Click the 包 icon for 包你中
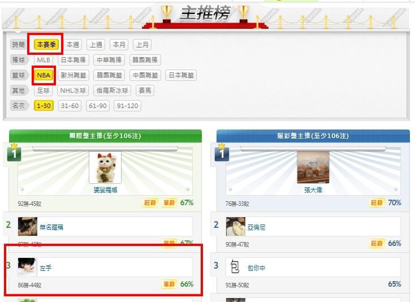 pos(235,267)
